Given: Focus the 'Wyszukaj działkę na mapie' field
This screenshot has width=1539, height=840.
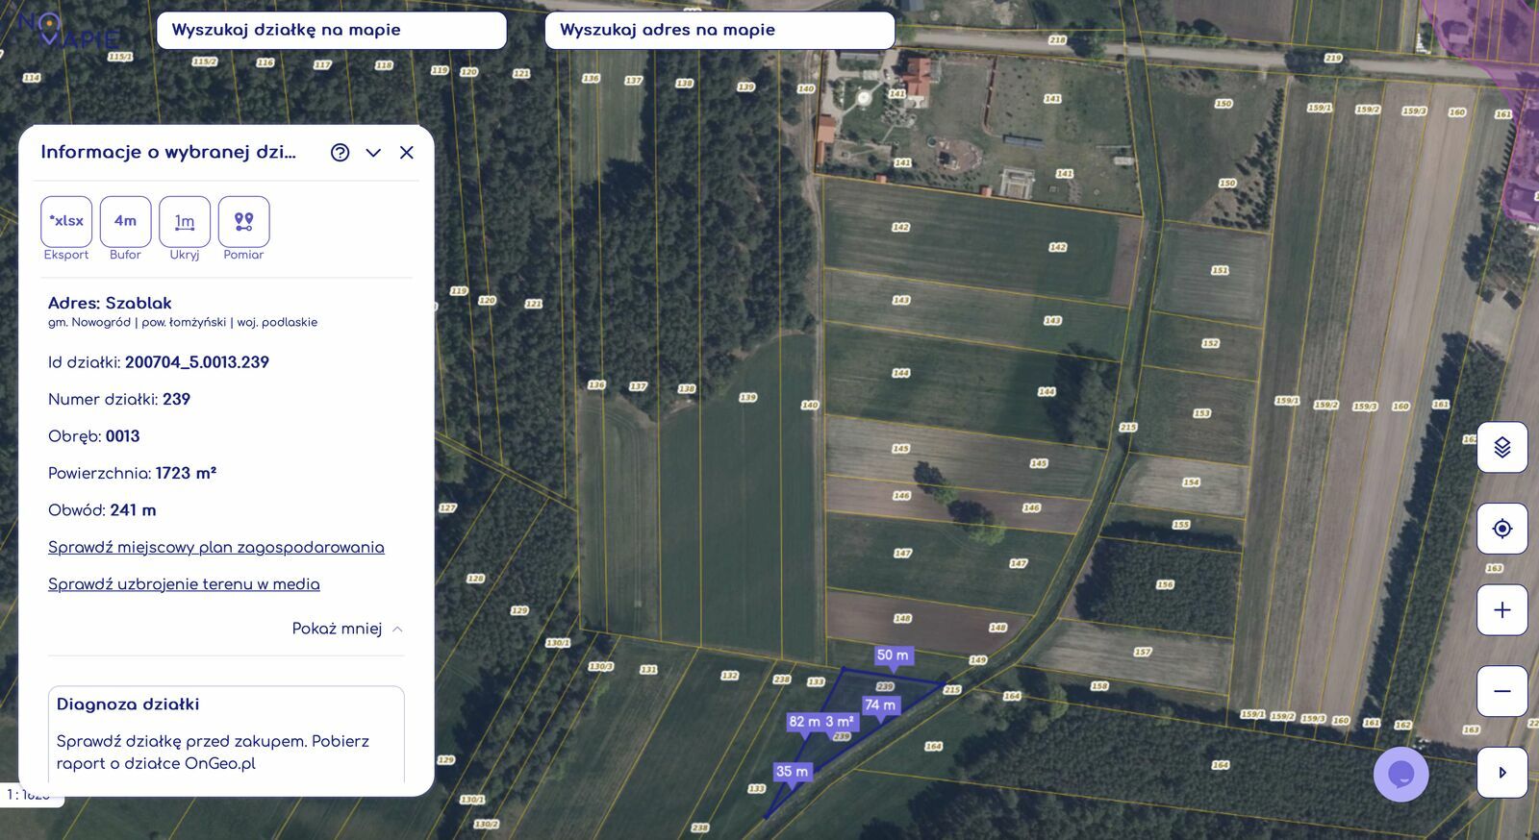Looking at the screenshot, I should 331,30.
